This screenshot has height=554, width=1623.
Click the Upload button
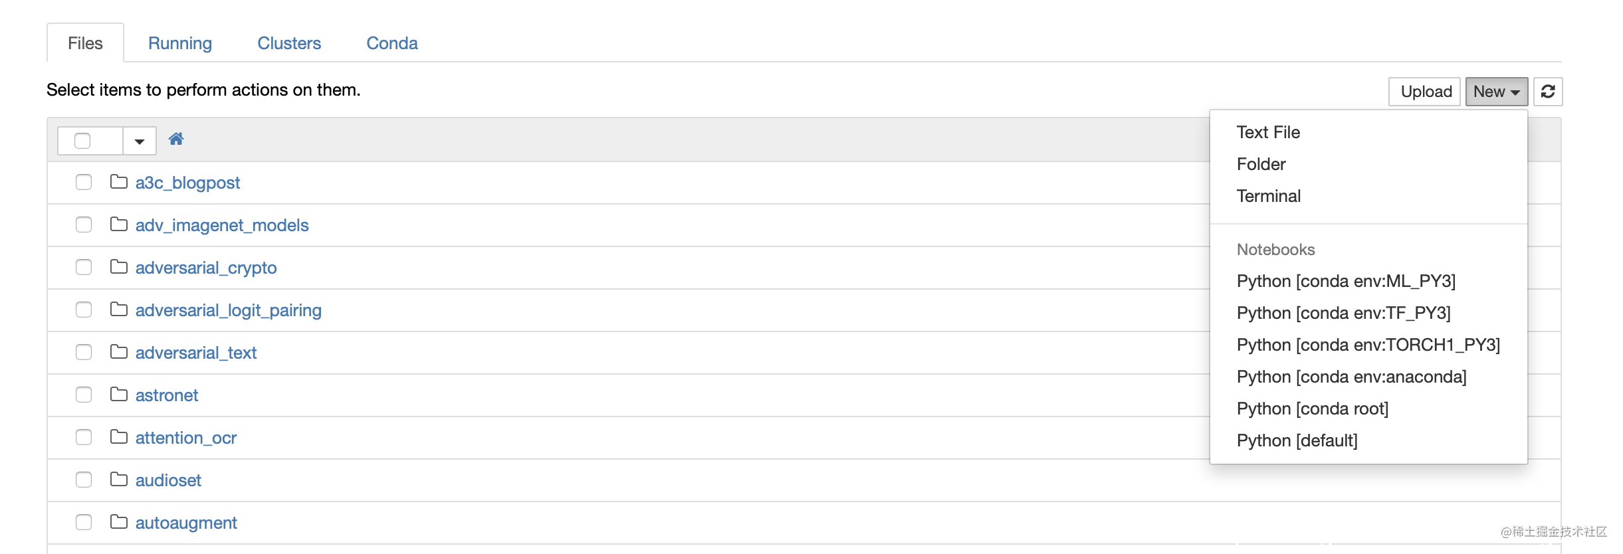point(1424,92)
